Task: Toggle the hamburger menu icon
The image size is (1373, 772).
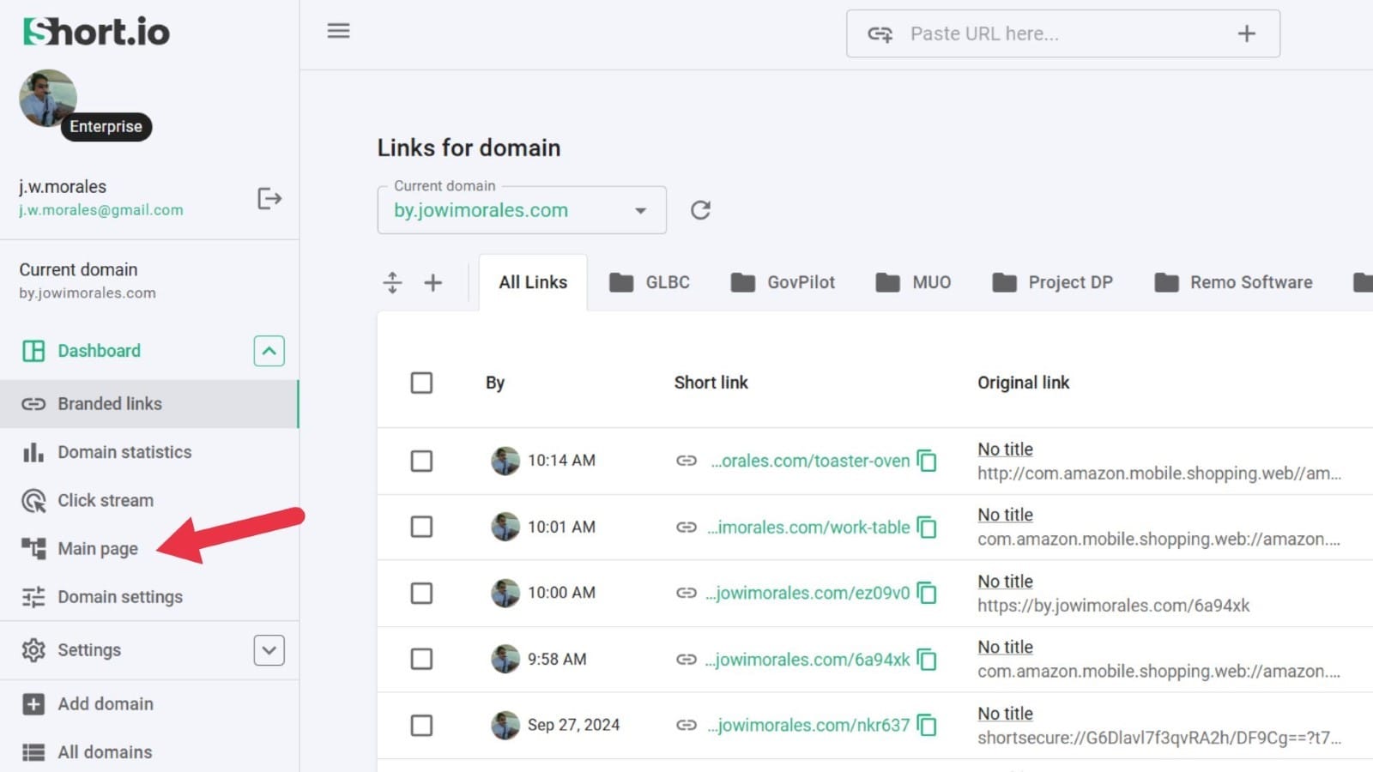Action: click(338, 31)
